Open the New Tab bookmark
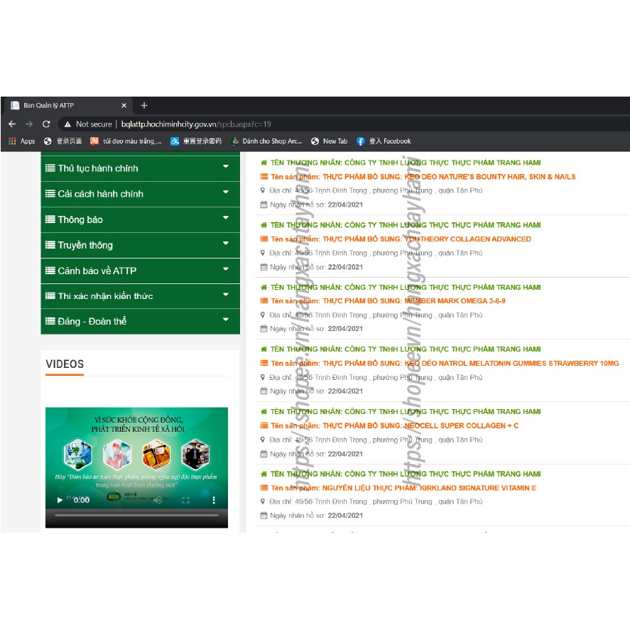Image resolution: width=630 pixels, height=630 pixels. [335, 141]
